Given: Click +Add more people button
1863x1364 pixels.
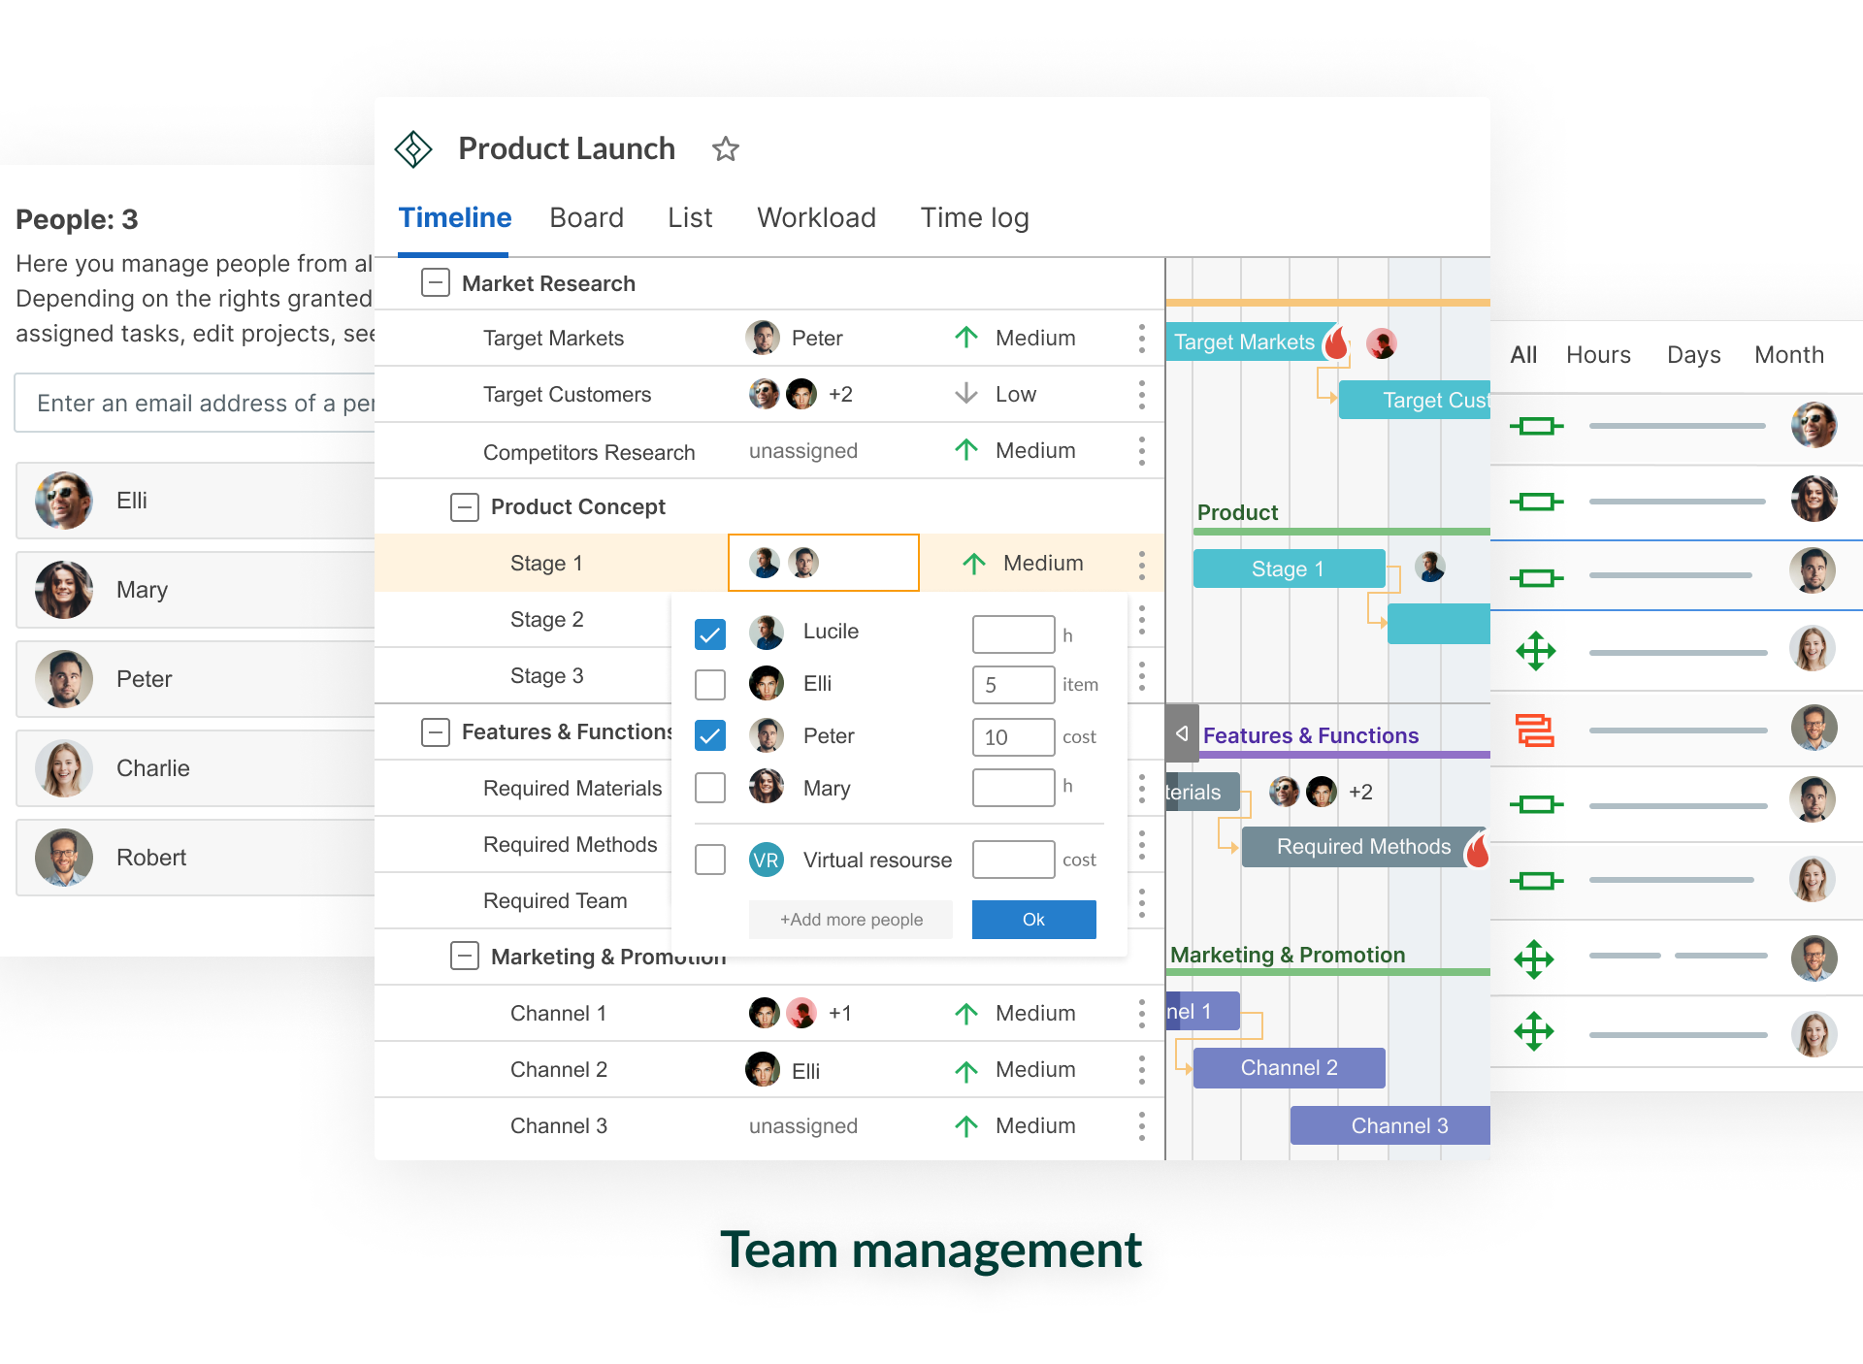Looking at the screenshot, I should [851, 920].
